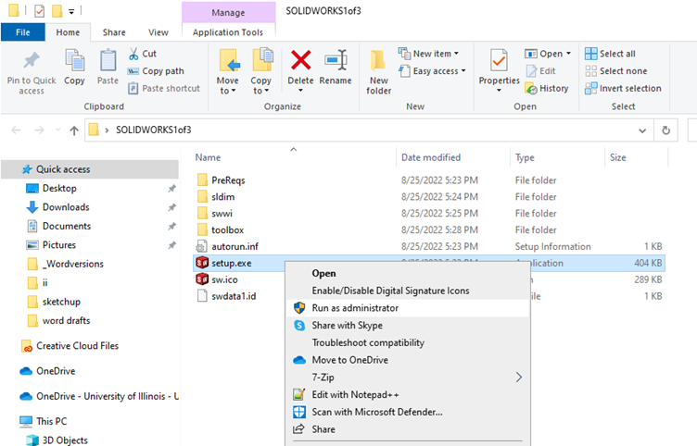Click Copy path in Clipboard group

point(156,71)
